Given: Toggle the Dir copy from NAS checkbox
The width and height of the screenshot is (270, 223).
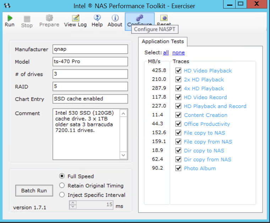Looking at the screenshot, I should 178,159.
